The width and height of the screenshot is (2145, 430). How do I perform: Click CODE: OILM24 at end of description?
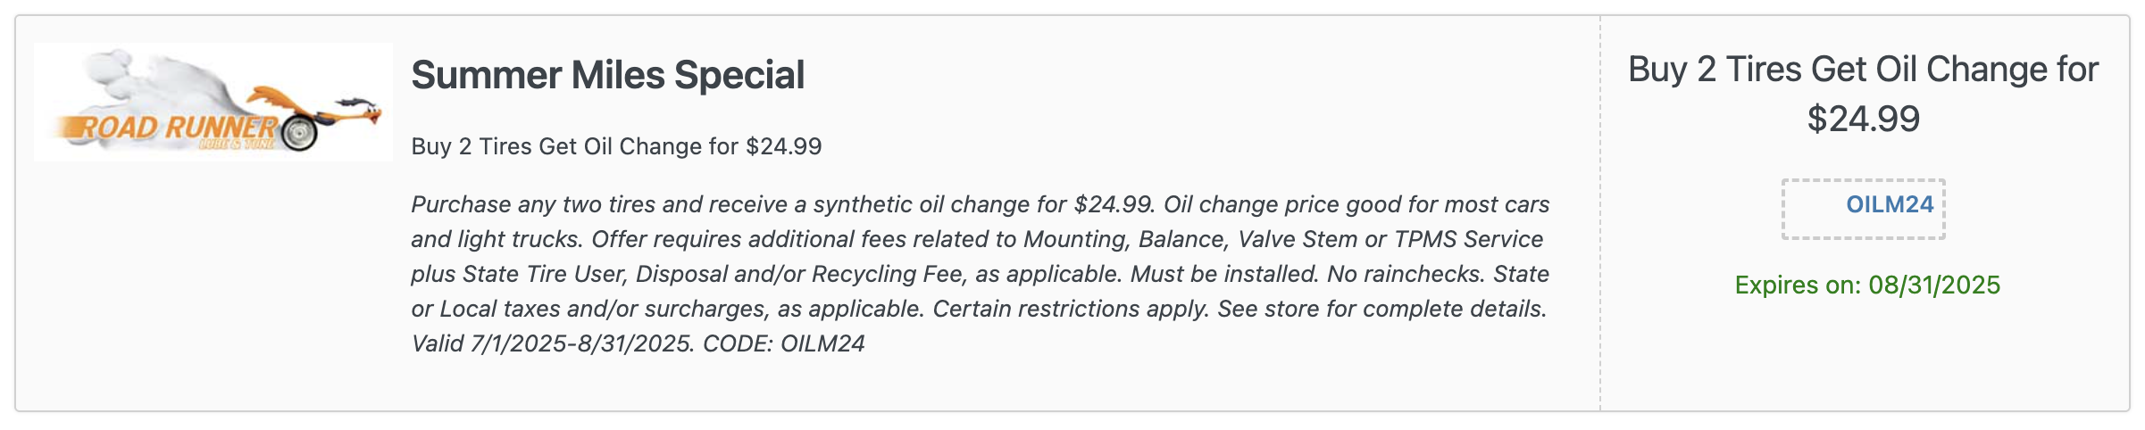point(784,343)
